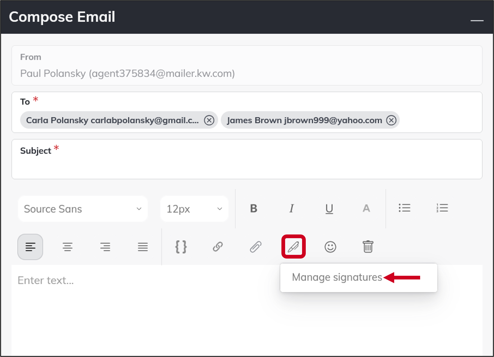The image size is (494, 357).
Task: Remove James Brown from recipients
Action: [x=391, y=120]
